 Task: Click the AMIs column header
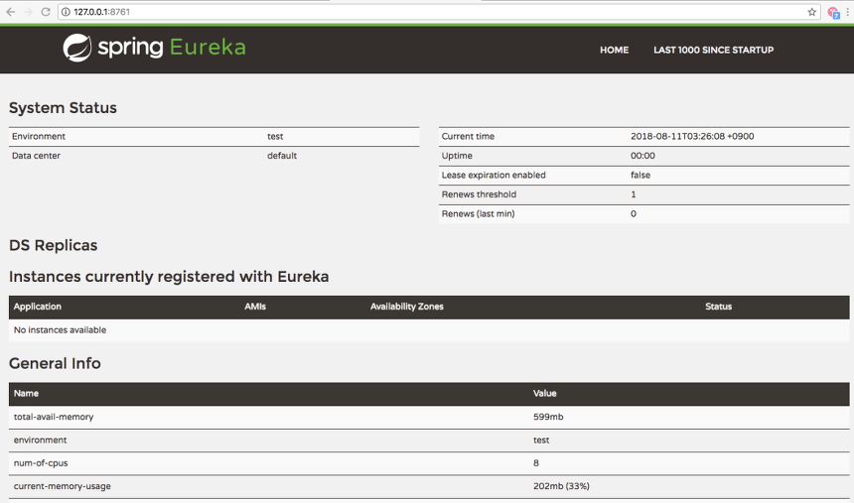(x=255, y=307)
